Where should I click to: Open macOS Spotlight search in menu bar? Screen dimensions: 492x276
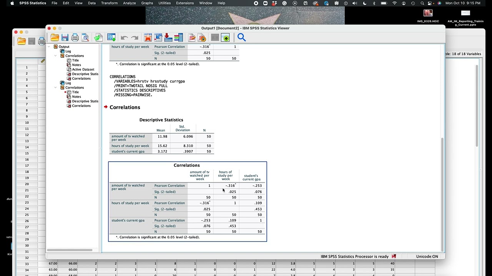422,3
